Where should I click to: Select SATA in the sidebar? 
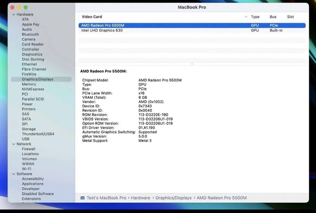pyautogui.click(x=27, y=119)
